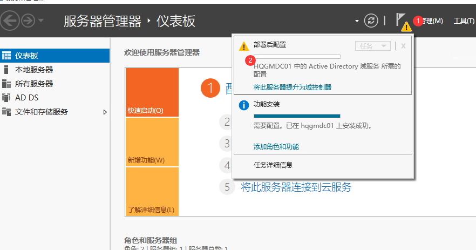Open the 快速启动(Q) tile
Image resolution: width=476 pixels, height=250 pixels.
[152, 92]
